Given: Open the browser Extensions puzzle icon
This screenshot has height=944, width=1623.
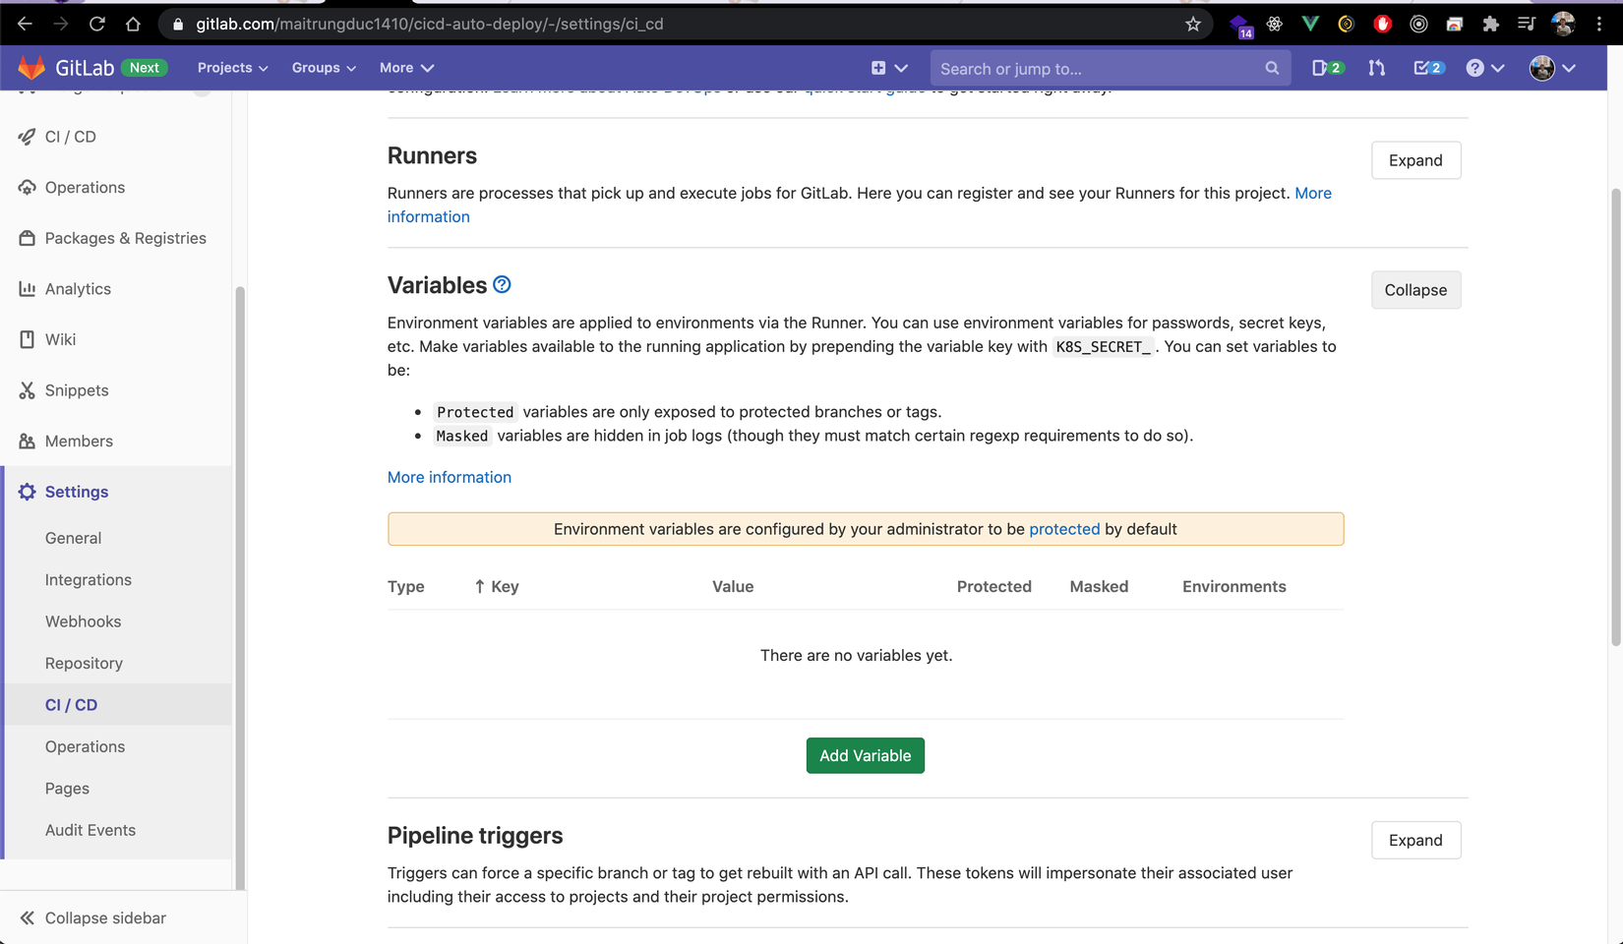Looking at the screenshot, I should pos(1490,24).
